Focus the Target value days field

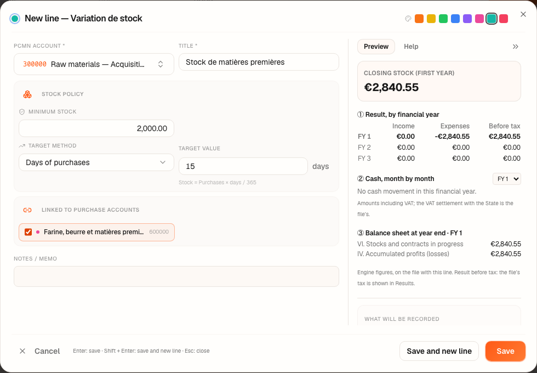tap(243, 166)
